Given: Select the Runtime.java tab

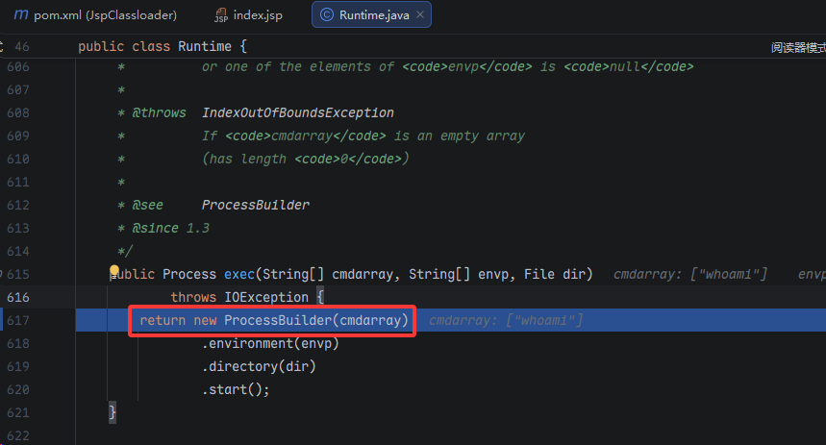Looking at the screenshot, I should 375,15.
